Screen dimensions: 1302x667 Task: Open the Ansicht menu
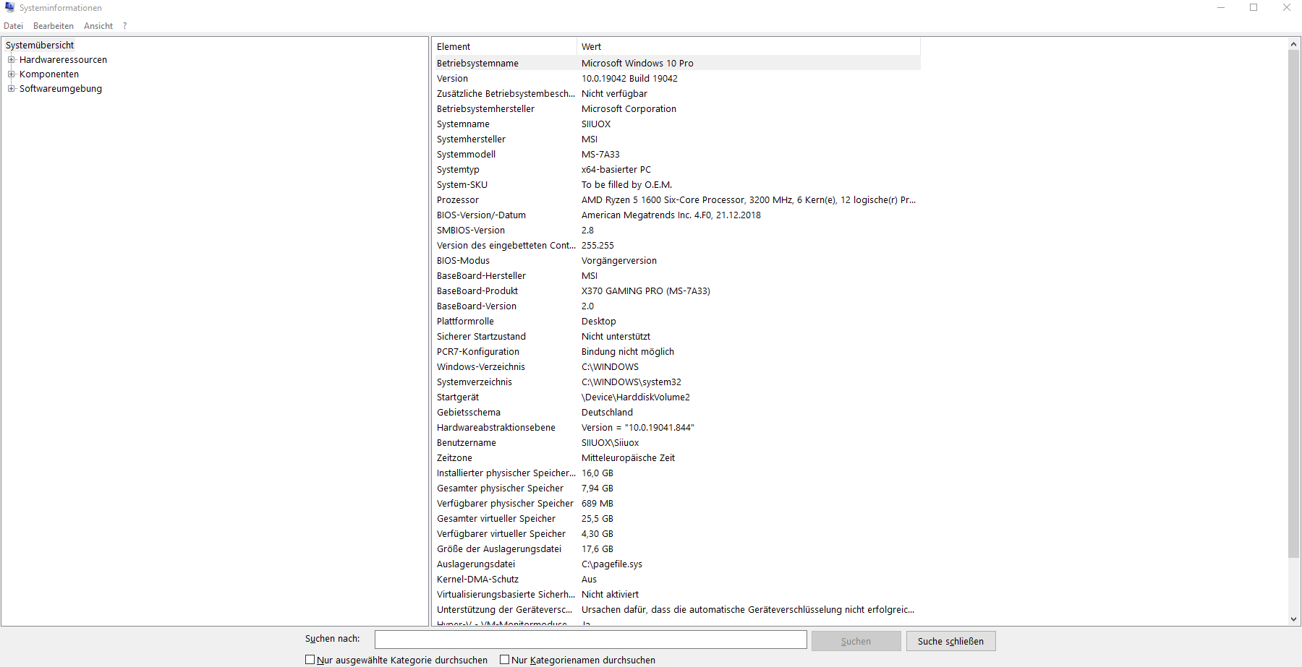tap(98, 26)
